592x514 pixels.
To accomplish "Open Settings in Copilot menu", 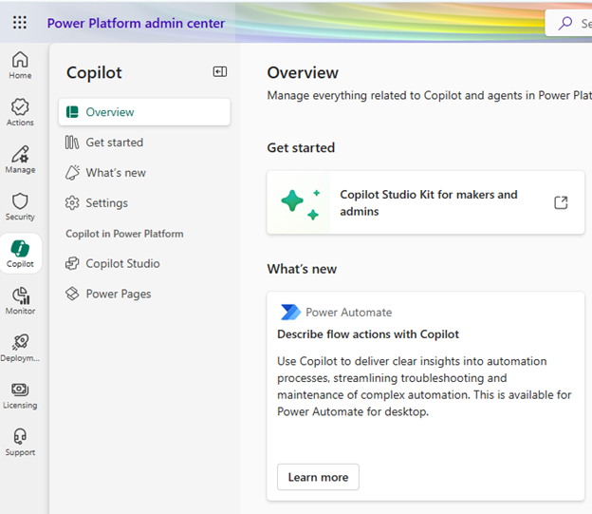I will (x=144, y=202).
